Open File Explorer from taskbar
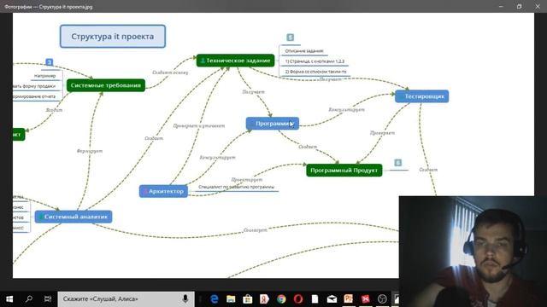 (231, 299)
